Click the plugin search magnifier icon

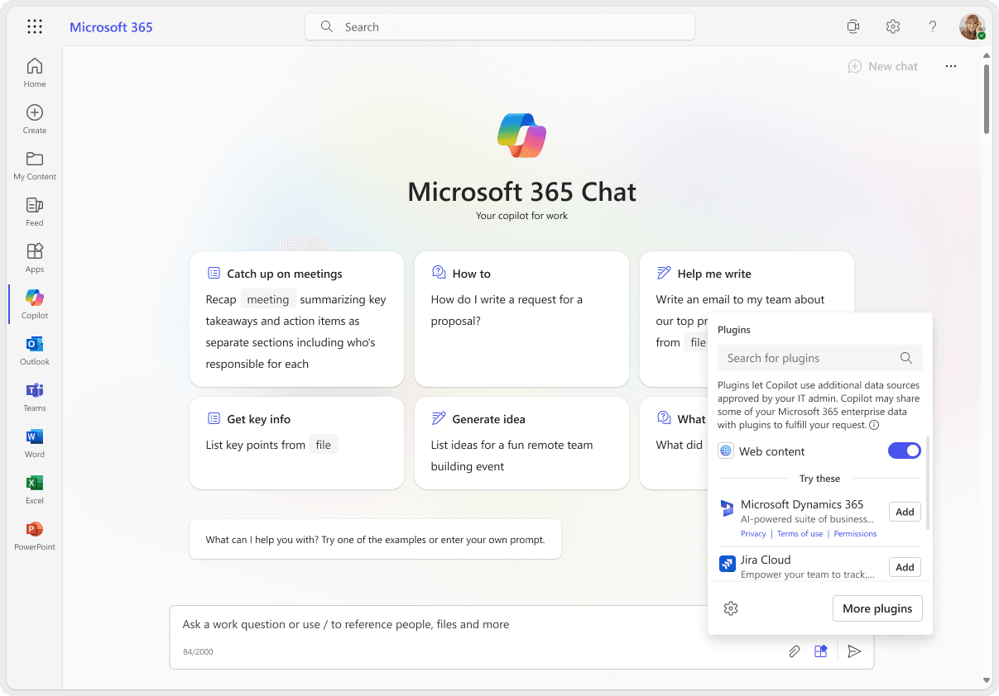(906, 358)
